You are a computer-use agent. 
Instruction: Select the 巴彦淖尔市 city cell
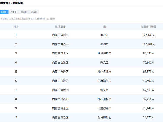[105, 81]
